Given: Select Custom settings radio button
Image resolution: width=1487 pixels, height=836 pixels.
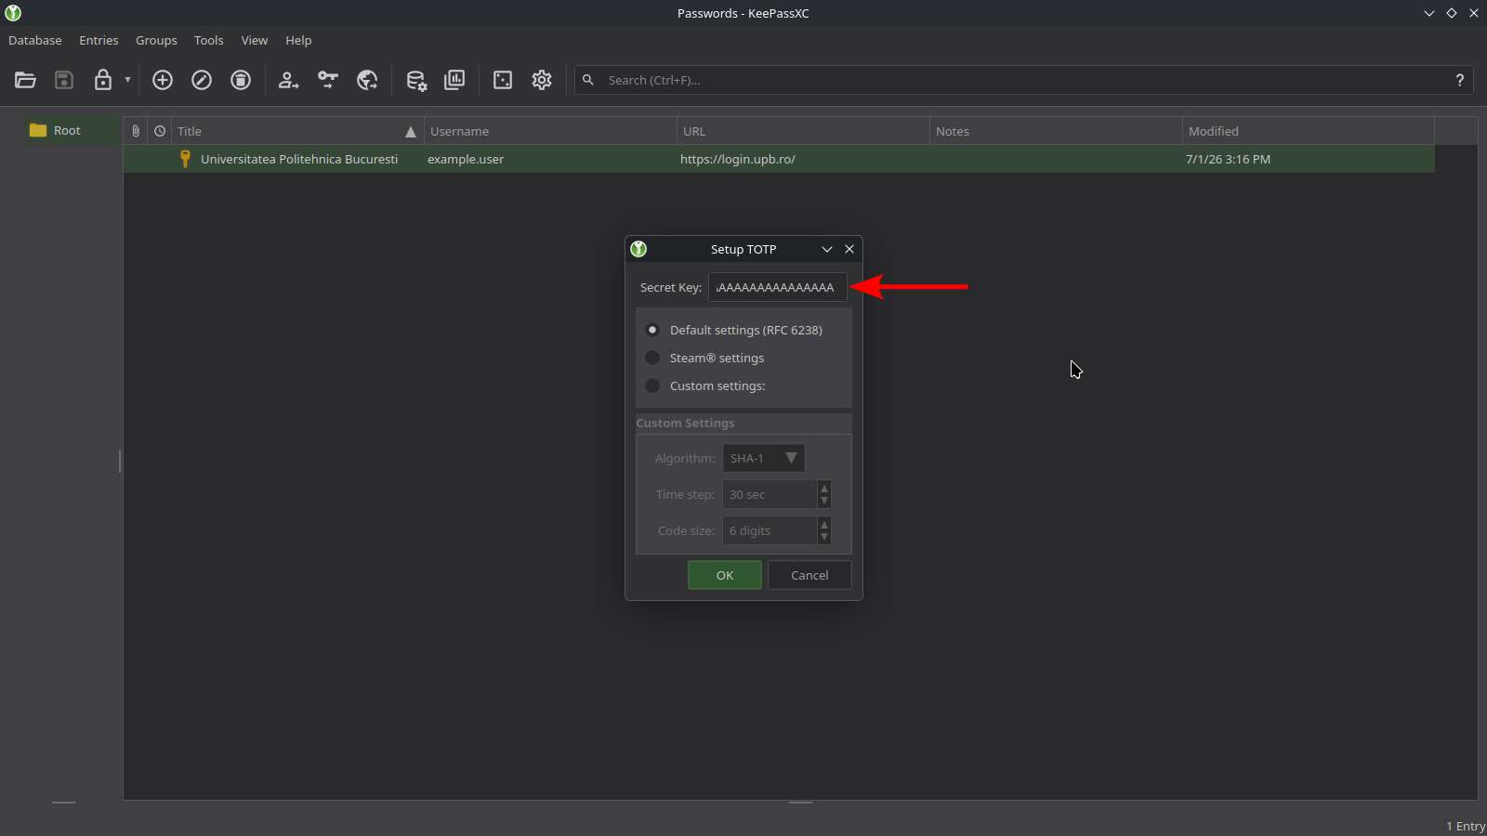Looking at the screenshot, I should (652, 385).
